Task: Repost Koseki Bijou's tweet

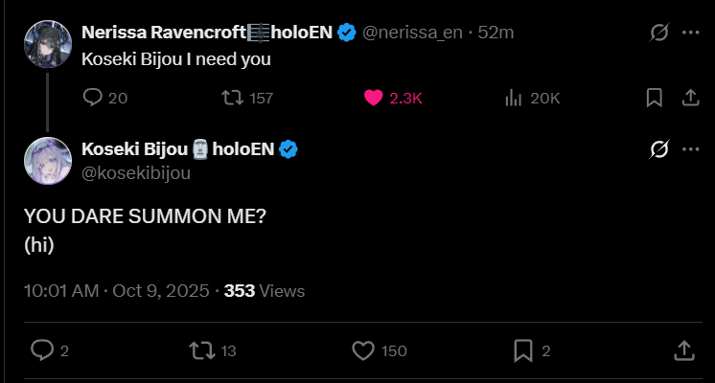Action: click(201, 350)
